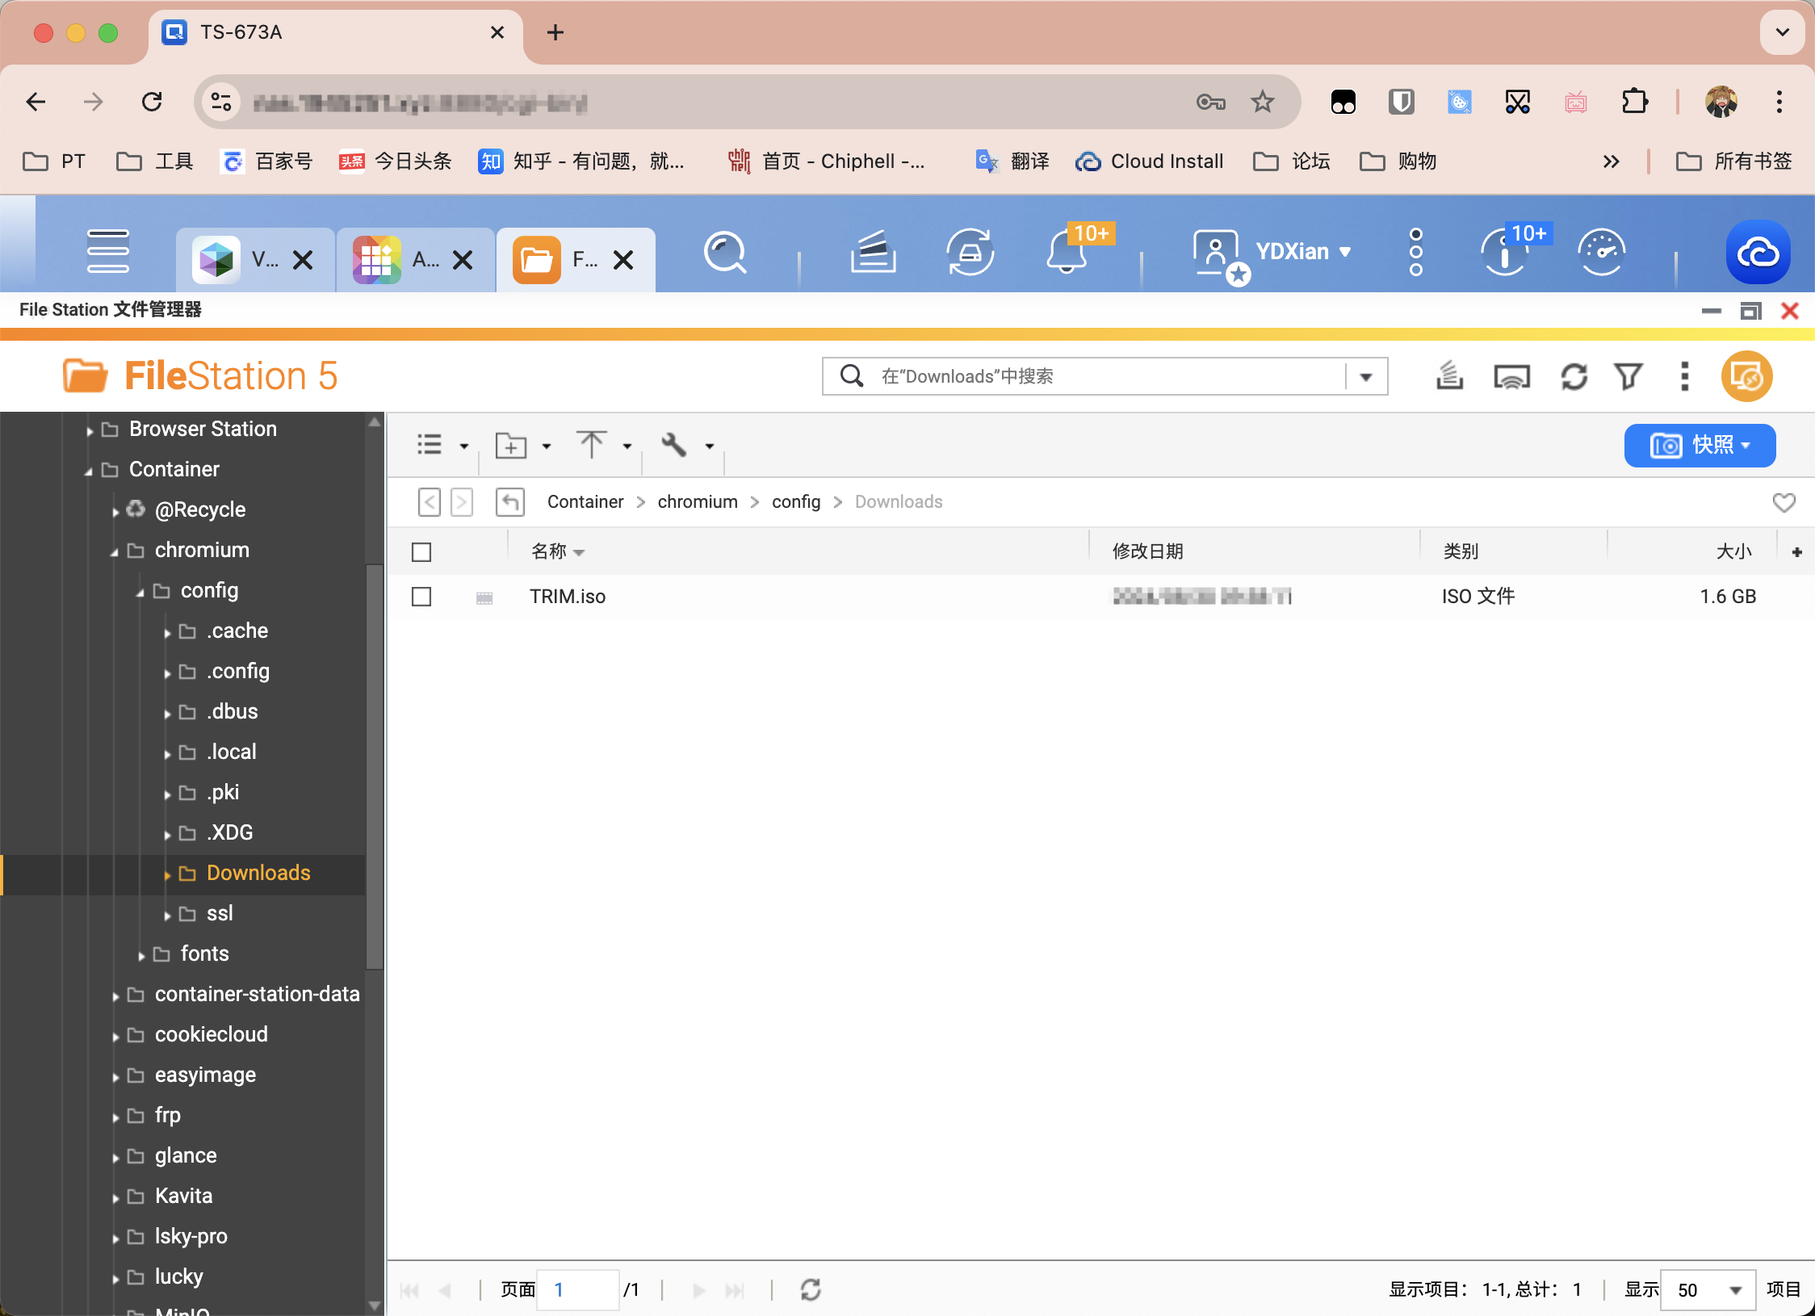Click the File Station background task stack icon
Image resolution: width=1815 pixels, height=1316 pixels.
coord(1450,376)
